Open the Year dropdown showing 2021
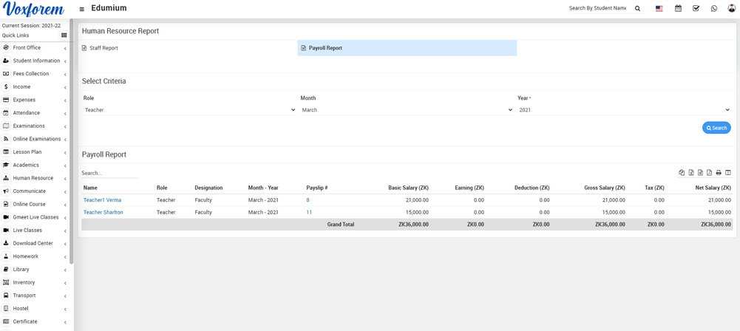 [x=624, y=110]
